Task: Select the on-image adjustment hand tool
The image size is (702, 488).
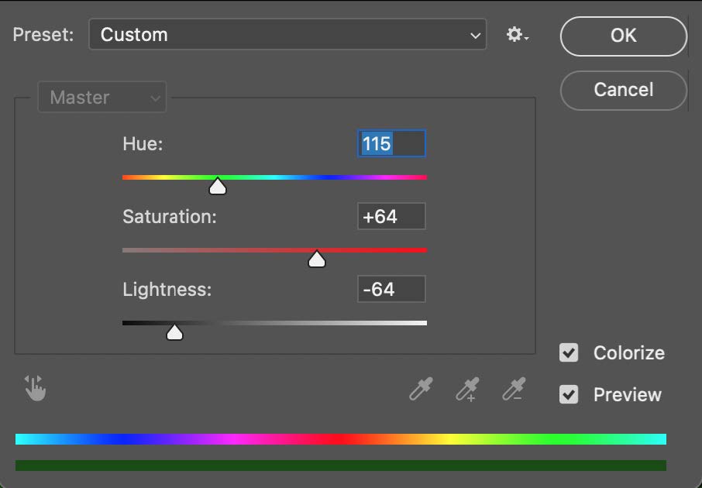Action: tap(36, 388)
